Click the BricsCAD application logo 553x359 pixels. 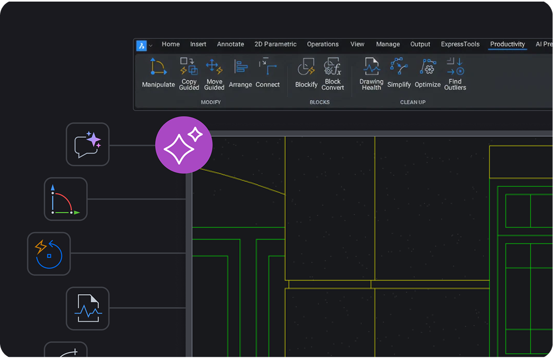142,45
